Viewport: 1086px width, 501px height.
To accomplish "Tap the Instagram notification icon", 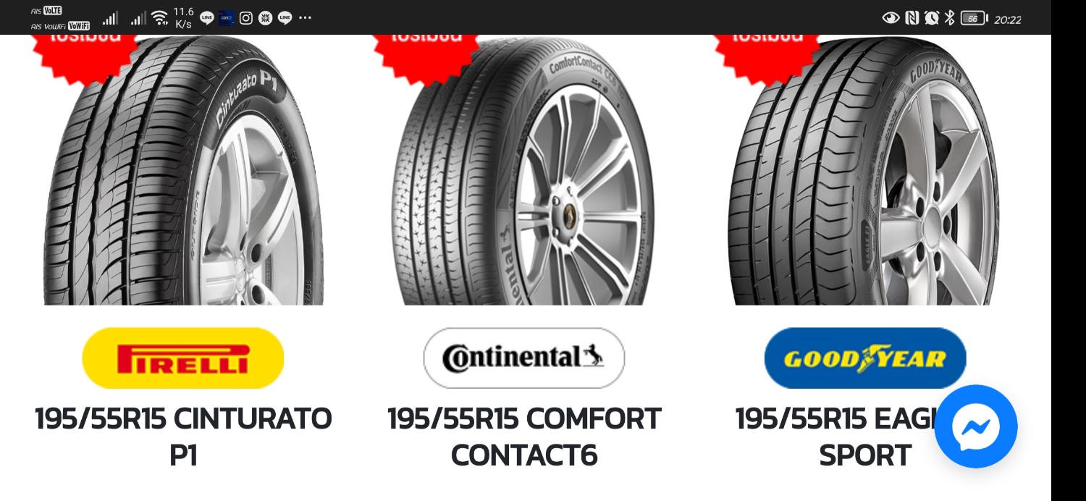I will [246, 18].
